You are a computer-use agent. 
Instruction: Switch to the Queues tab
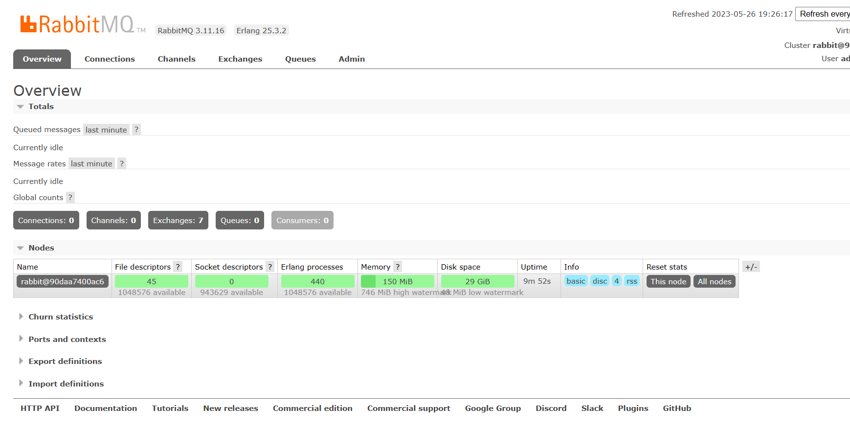[x=300, y=59]
